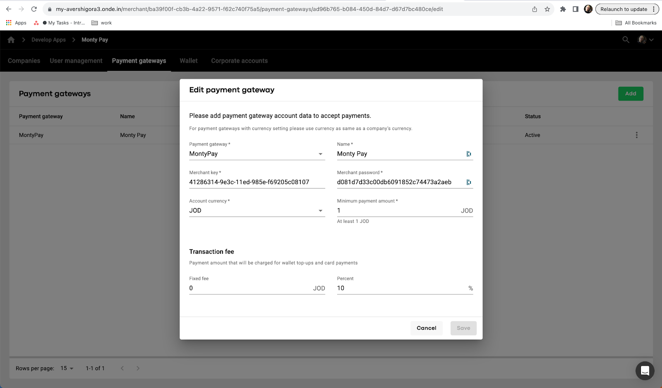Go to the home icon in breadcrumb
Viewport: 662px width, 388px height.
click(11, 40)
